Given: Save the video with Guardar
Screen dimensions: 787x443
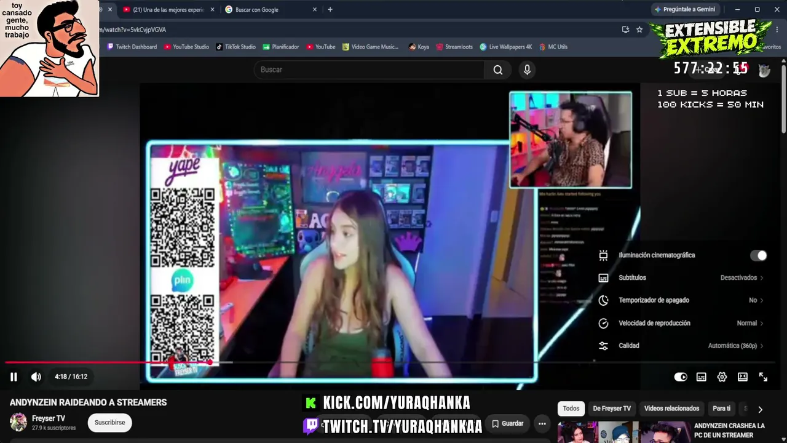Looking at the screenshot, I should pos(507,423).
